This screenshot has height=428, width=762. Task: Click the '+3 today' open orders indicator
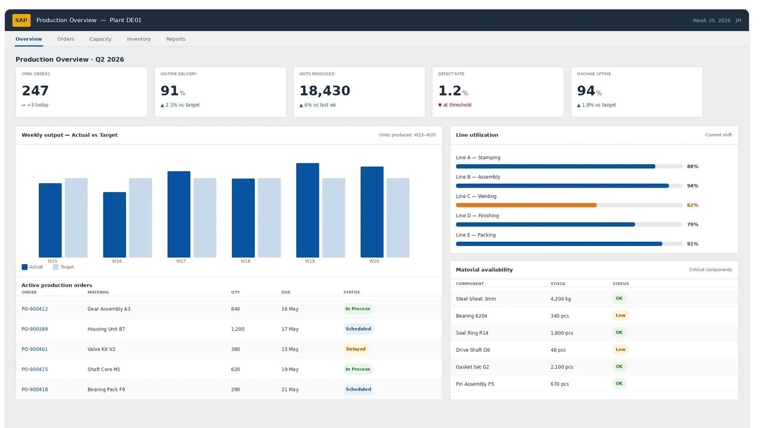(35, 105)
